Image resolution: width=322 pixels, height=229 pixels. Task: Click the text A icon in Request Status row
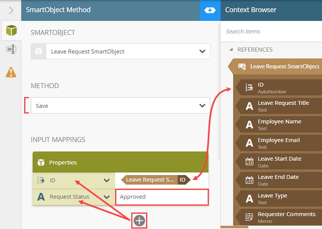coord(41,196)
